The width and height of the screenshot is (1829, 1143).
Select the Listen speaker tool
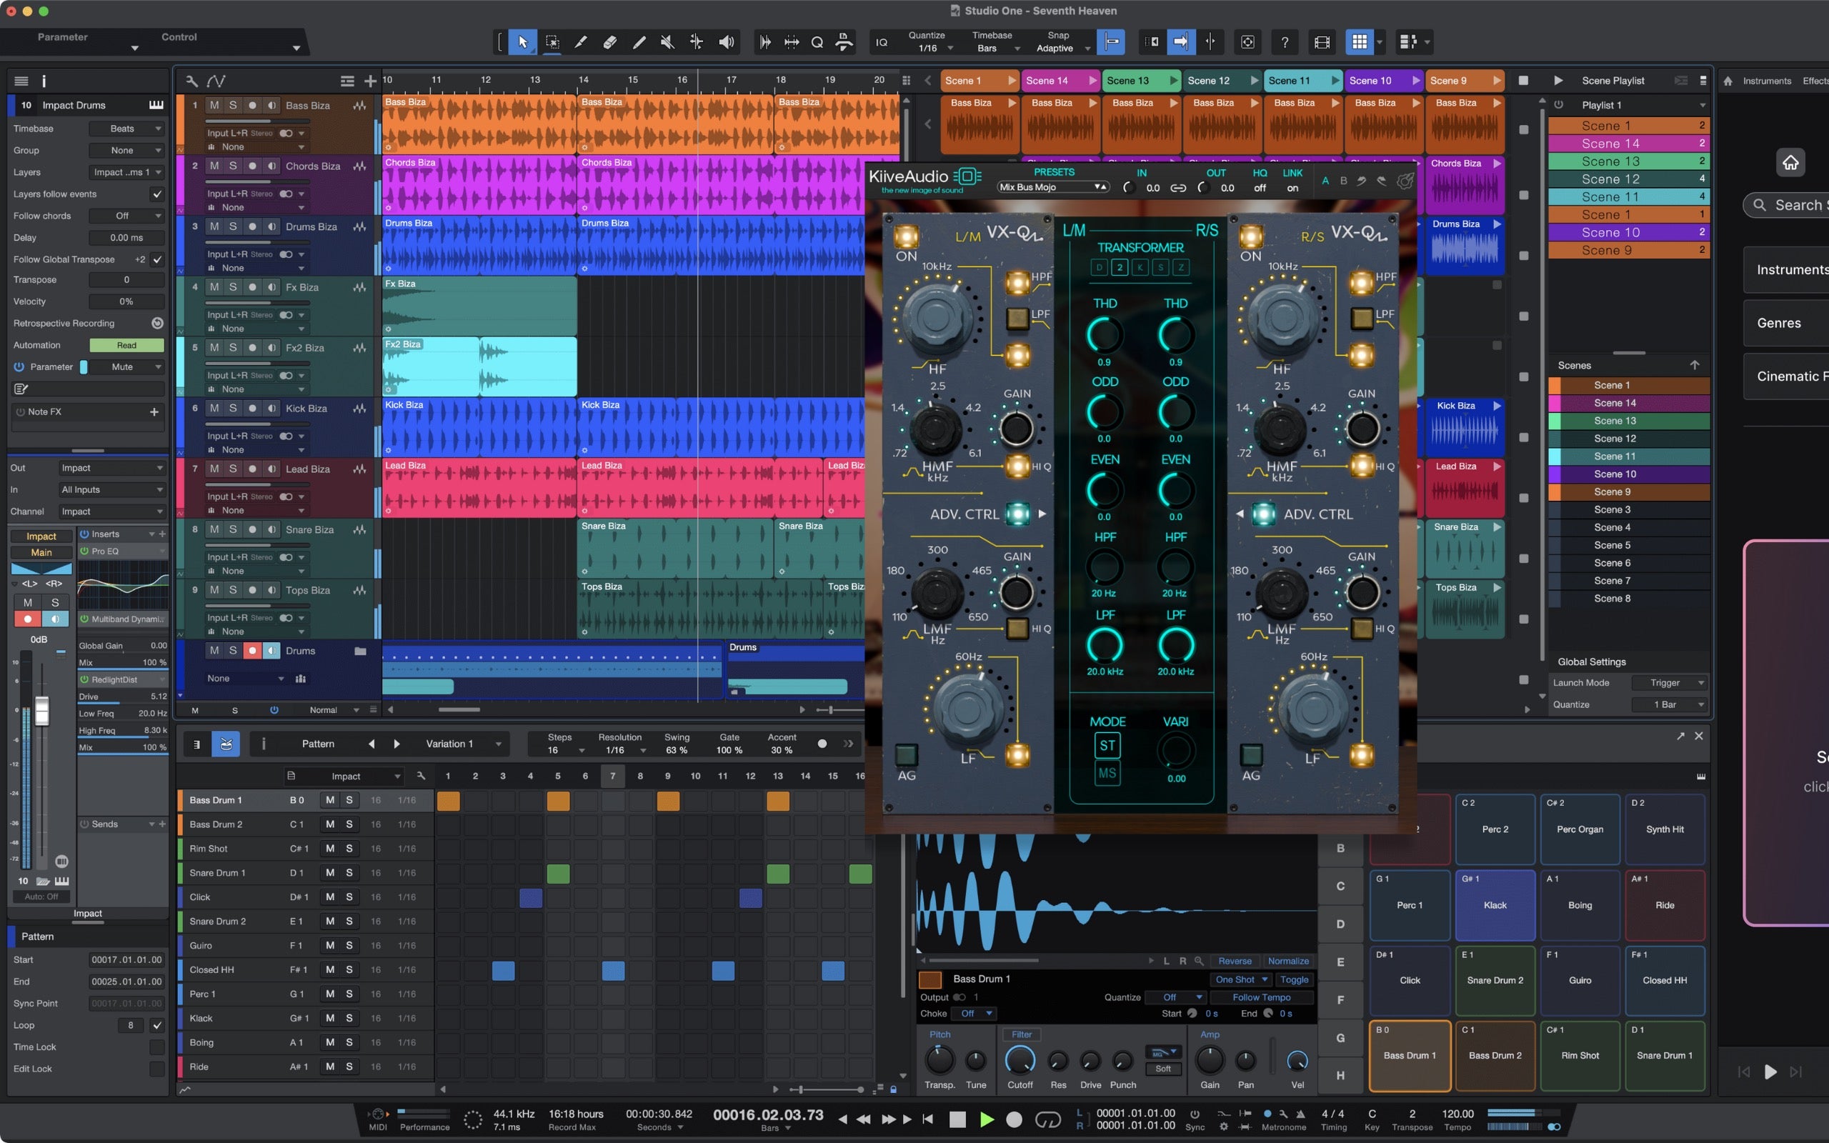[x=727, y=42]
